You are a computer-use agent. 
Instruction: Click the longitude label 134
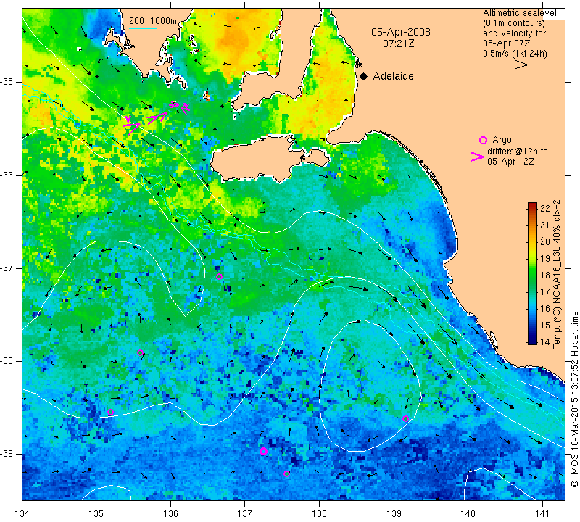pos(22,514)
